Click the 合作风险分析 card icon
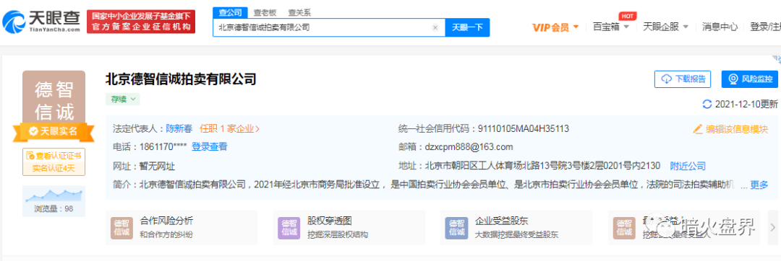This screenshot has width=781, height=261. pos(122,228)
